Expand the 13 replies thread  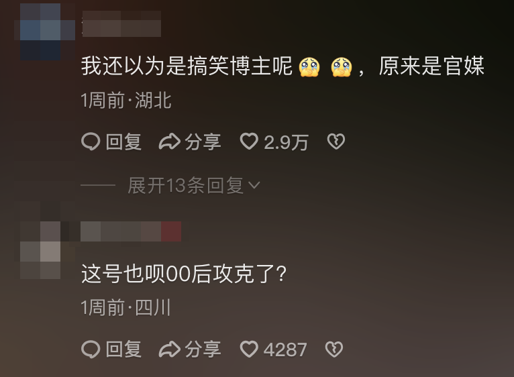(x=186, y=186)
